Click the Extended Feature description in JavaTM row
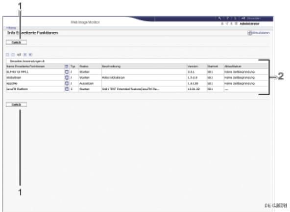Image resolution: width=290 pixels, height=212 pixels. (x=131, y=89)
